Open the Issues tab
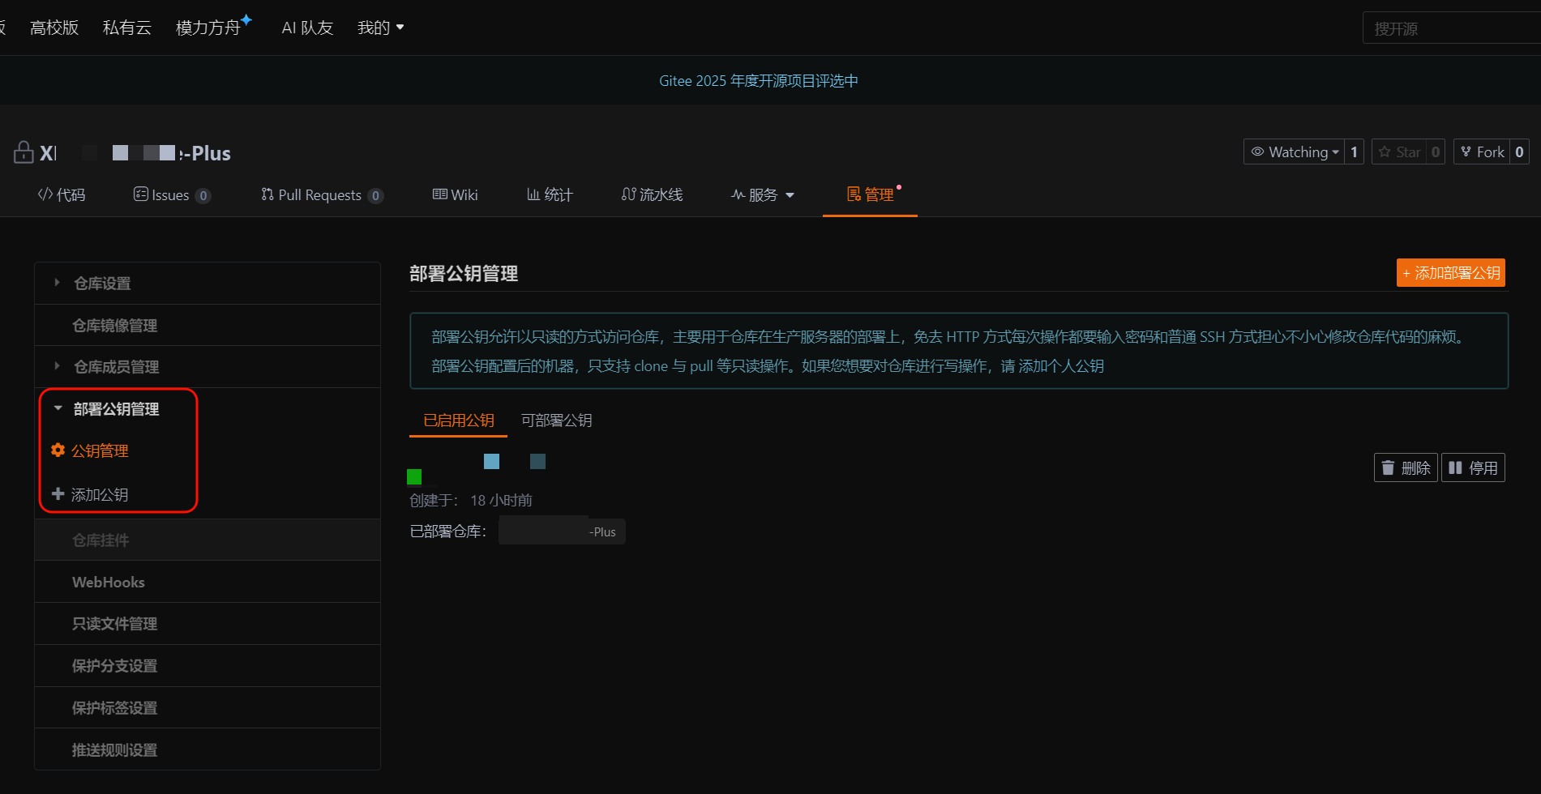The image size is (1541, 794). click(x=172, y=194)
